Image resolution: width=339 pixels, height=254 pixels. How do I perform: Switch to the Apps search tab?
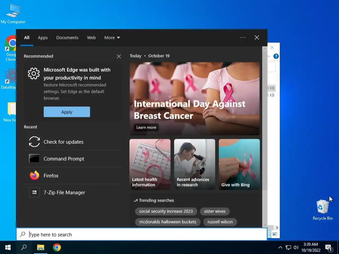[43, 38]
